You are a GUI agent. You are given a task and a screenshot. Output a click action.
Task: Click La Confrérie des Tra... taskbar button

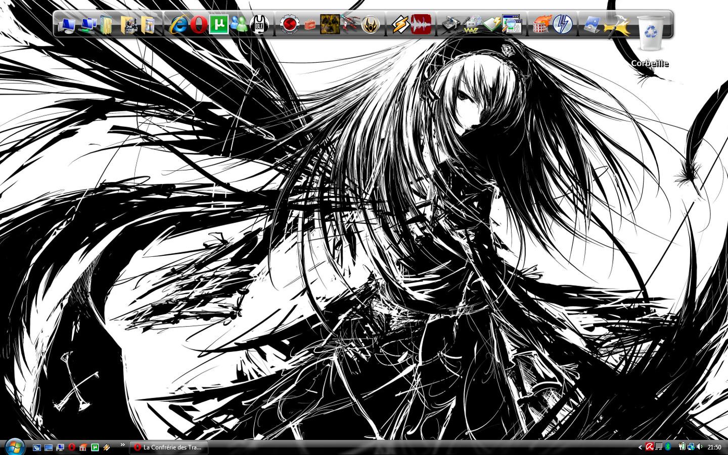pyautogui.click(x=169, y=447)
